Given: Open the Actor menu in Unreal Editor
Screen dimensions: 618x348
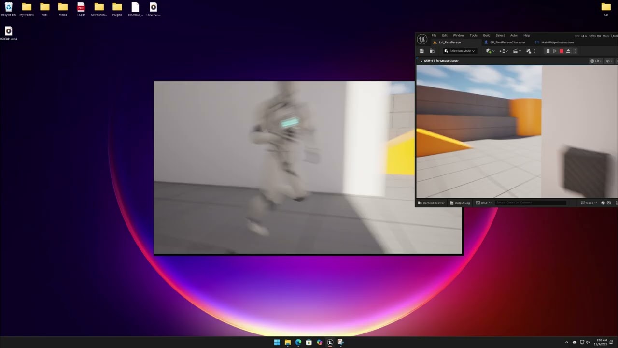Looking at the screenshot, I should tap(514, 35).
